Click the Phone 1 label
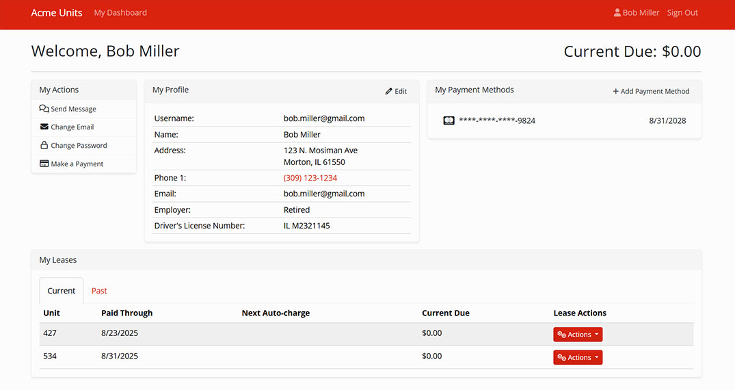This screenshot has height=390, width=735. point(170,178)
